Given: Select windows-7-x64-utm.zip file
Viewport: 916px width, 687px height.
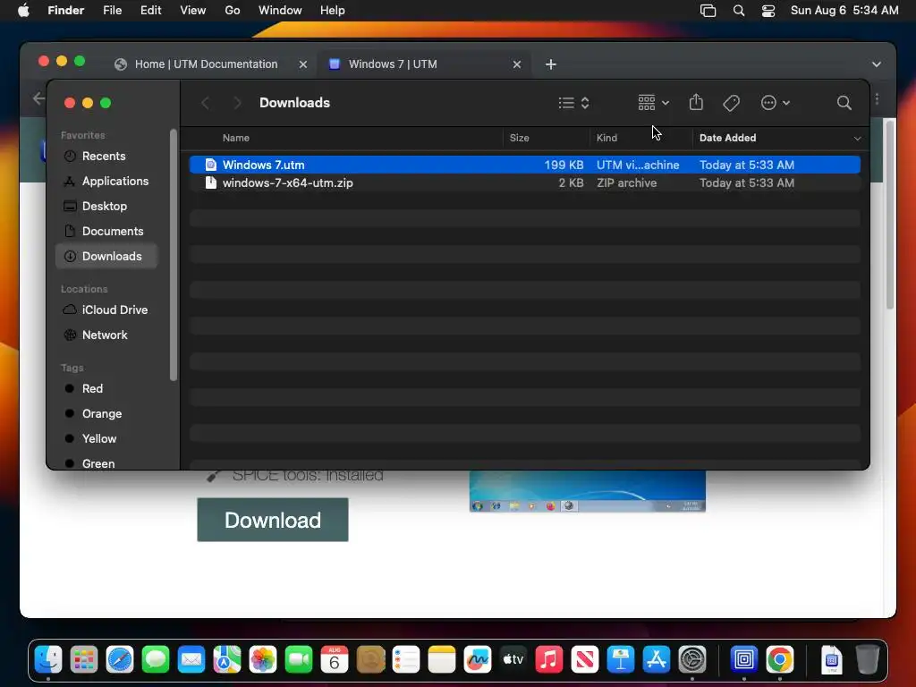Looking at the screenshot, I should [x=524, y=182].
